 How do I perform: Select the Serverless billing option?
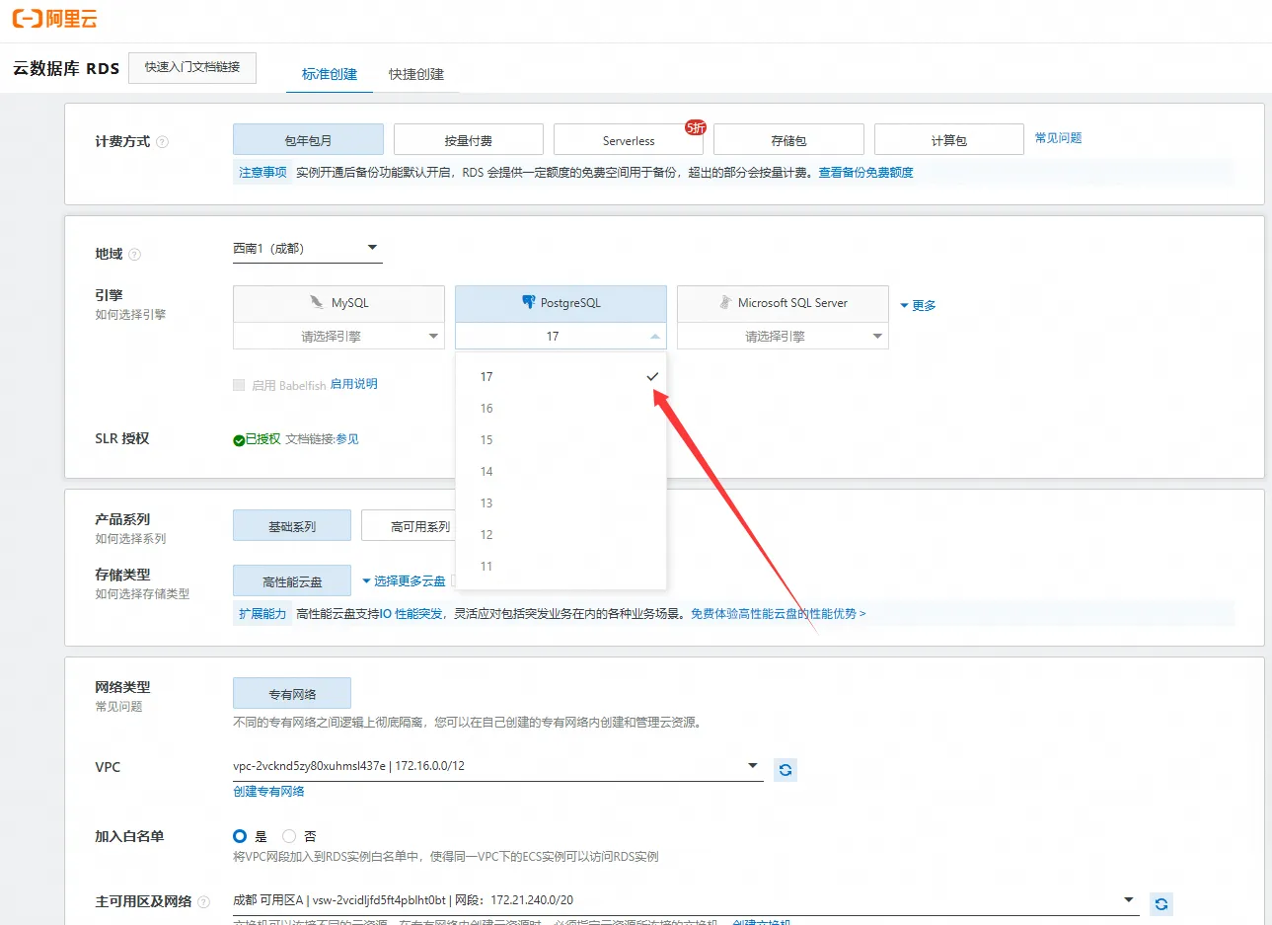(x=629, y=140)
